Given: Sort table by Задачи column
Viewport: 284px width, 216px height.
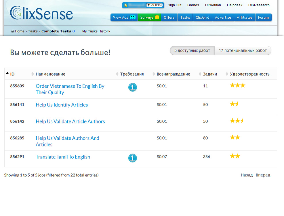Looking at the screenshot, I should pos(210,74).
